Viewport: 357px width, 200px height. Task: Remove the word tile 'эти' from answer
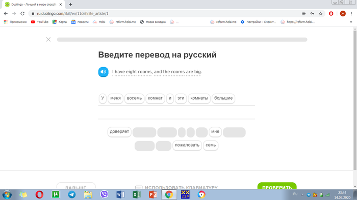tap(181, 98)
